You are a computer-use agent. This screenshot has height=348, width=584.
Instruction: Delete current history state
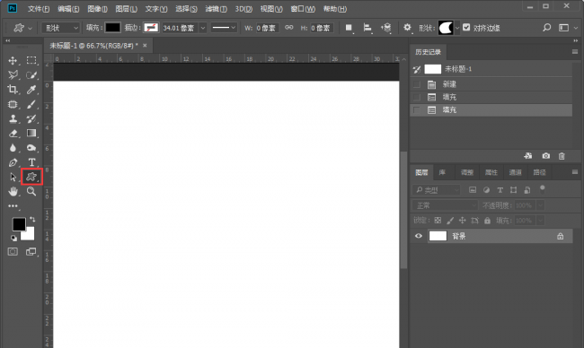coord(562,156)
